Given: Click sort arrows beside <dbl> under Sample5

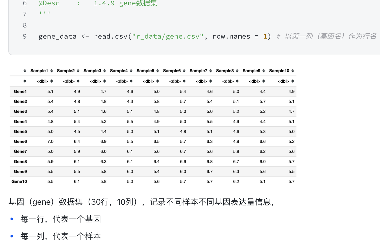Looking at the screenshot, I should [157, 81].
